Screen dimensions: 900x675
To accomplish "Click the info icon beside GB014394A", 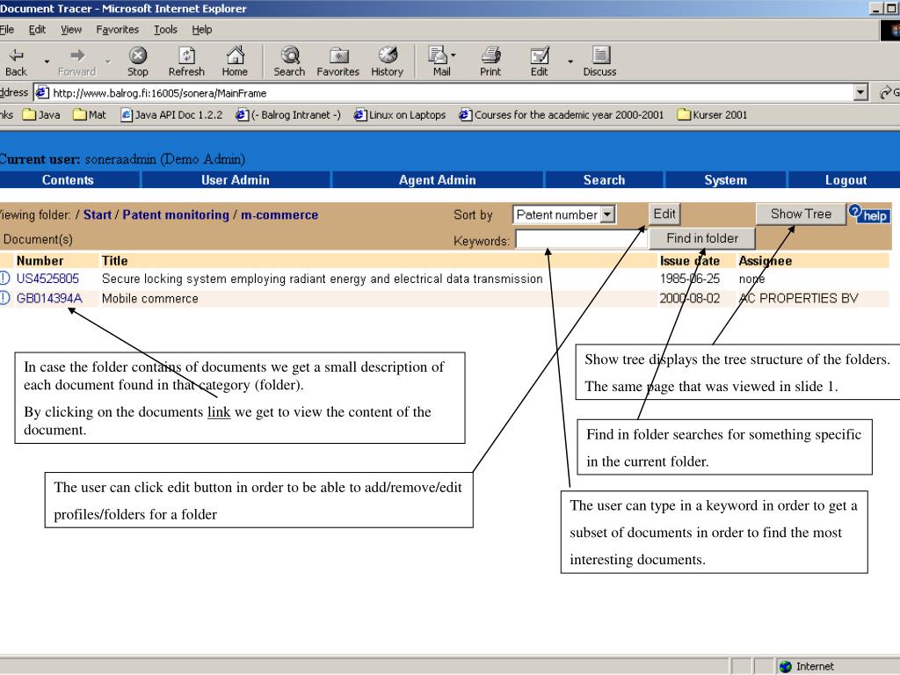I will tap(4, 298).
